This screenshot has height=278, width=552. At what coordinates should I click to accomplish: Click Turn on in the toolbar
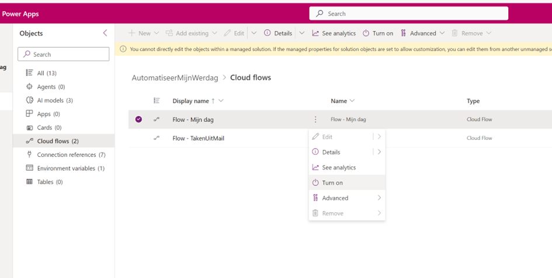(378, 33)
